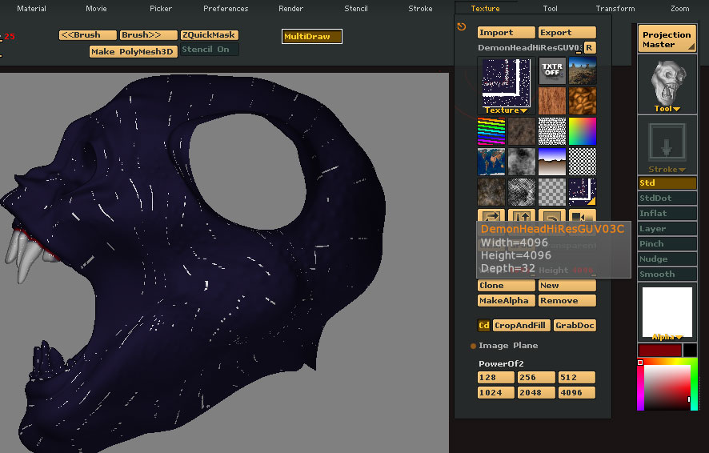The height and width of the screenshot is (453, 709).
Task: Open the Alpha selector dropdown
Action: click(667, 312)
